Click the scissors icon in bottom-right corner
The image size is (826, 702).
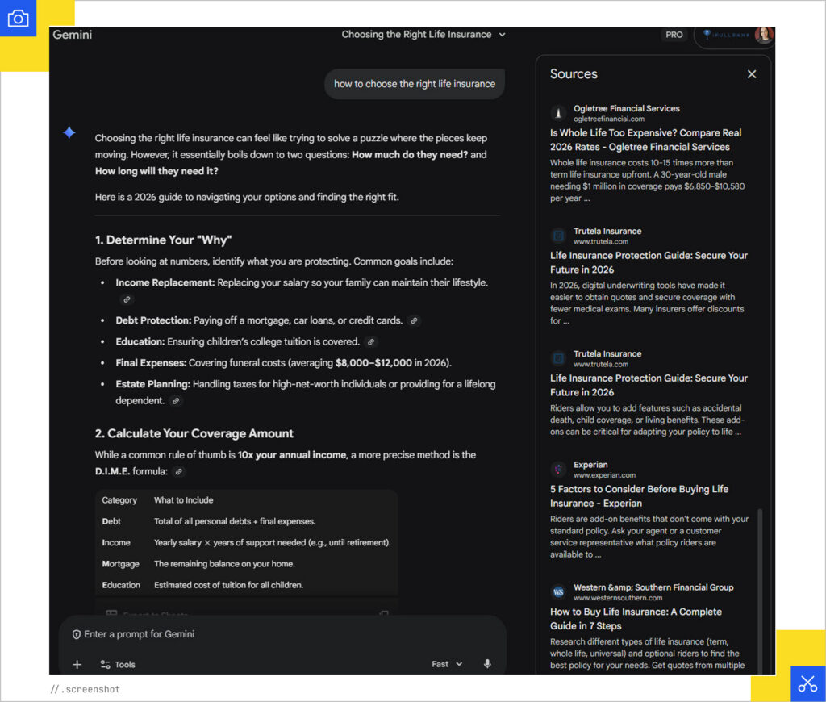[x=807, y=683]
